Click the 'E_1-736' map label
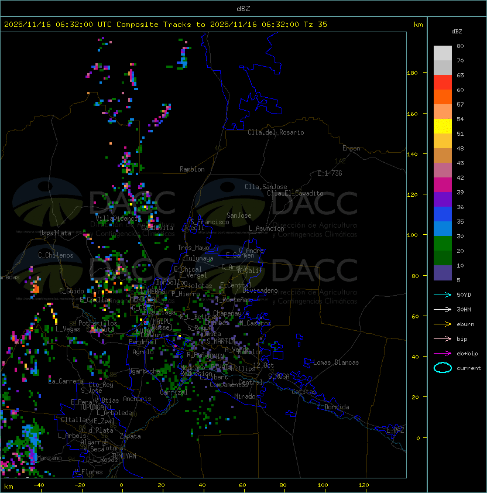 pyautogui.click(x=330, y=173)
